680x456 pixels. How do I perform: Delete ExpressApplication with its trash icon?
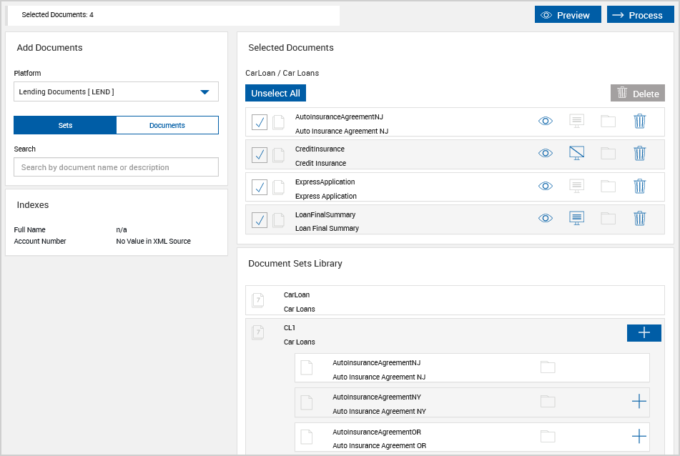[x=640, y=186]
